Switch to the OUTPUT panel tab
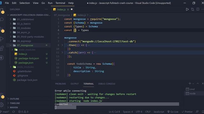The width and height of the screenshot is (204, 114). 75,84
